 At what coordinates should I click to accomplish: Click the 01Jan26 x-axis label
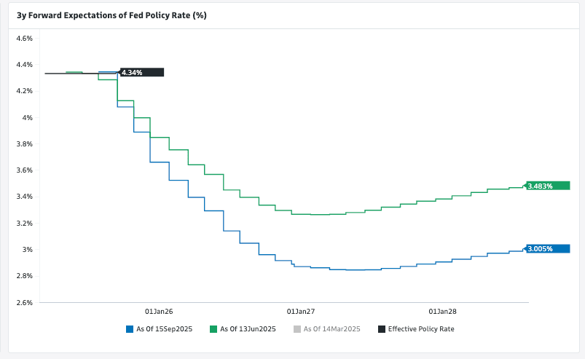[x=158, y=311]
